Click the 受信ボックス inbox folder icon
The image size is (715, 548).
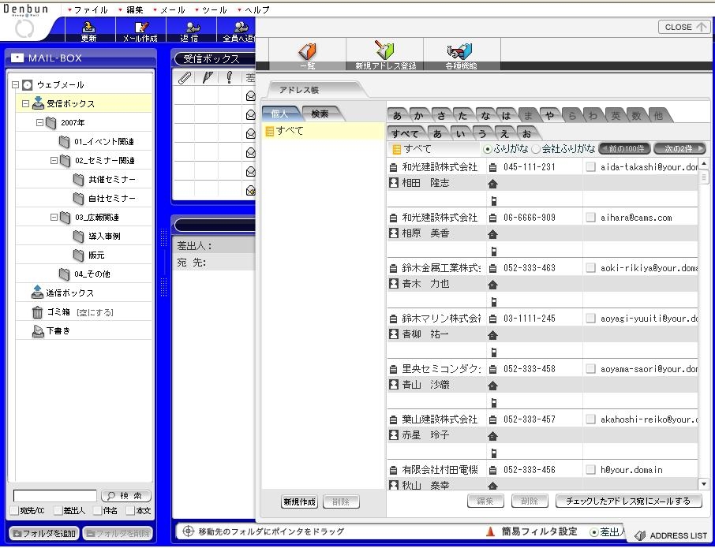tap(39, 103)
